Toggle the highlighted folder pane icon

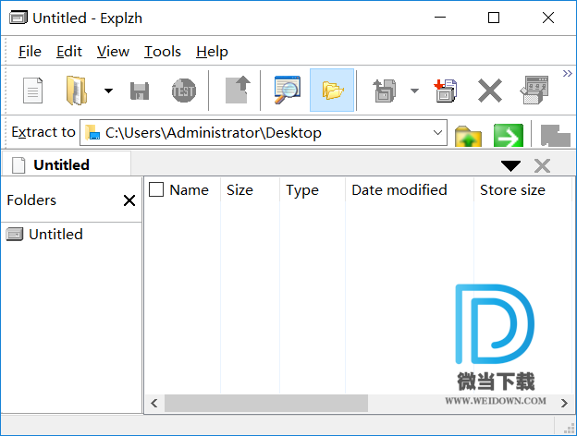click(332, 91)
